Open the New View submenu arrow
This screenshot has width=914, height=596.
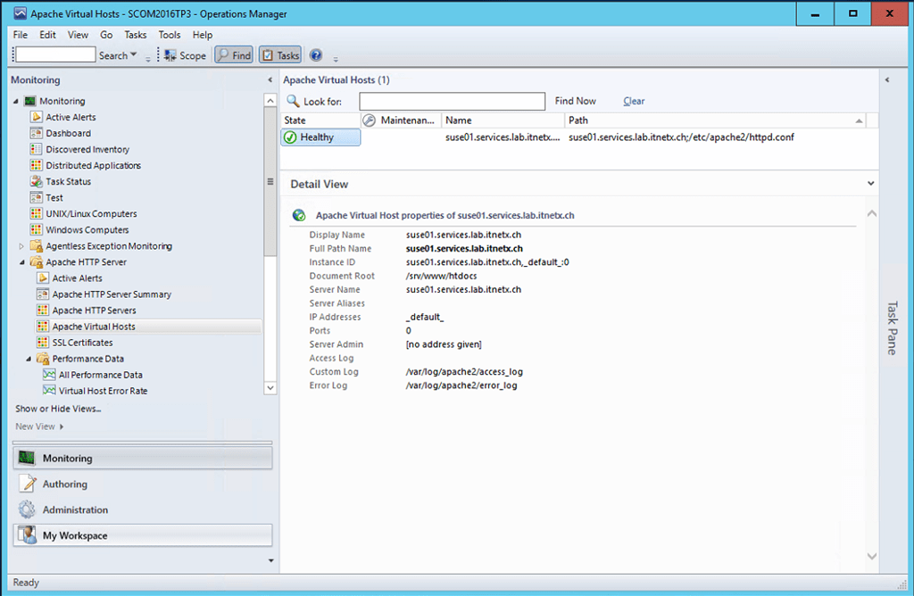click(x=62, y=427)
